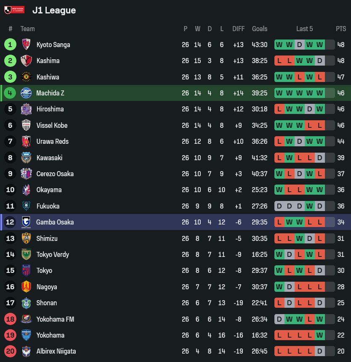Screen dimensions: 351x362
Task: Click the Goals column header
Action: 260,29
